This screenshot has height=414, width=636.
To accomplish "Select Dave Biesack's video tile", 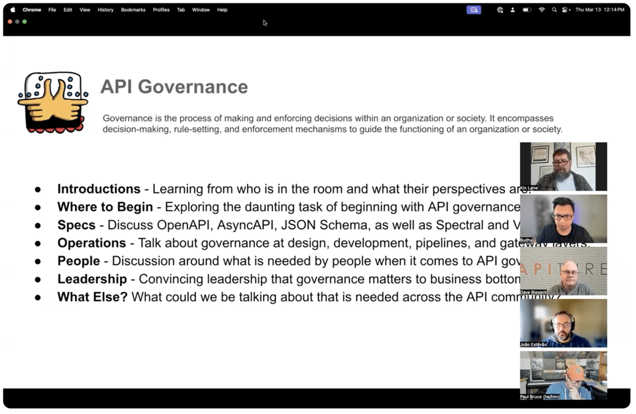I will [x=563, y=271].
